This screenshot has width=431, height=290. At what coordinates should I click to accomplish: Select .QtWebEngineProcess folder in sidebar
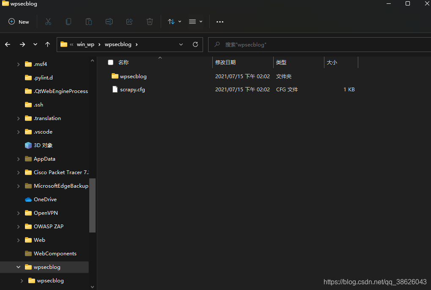pos(61,91)
